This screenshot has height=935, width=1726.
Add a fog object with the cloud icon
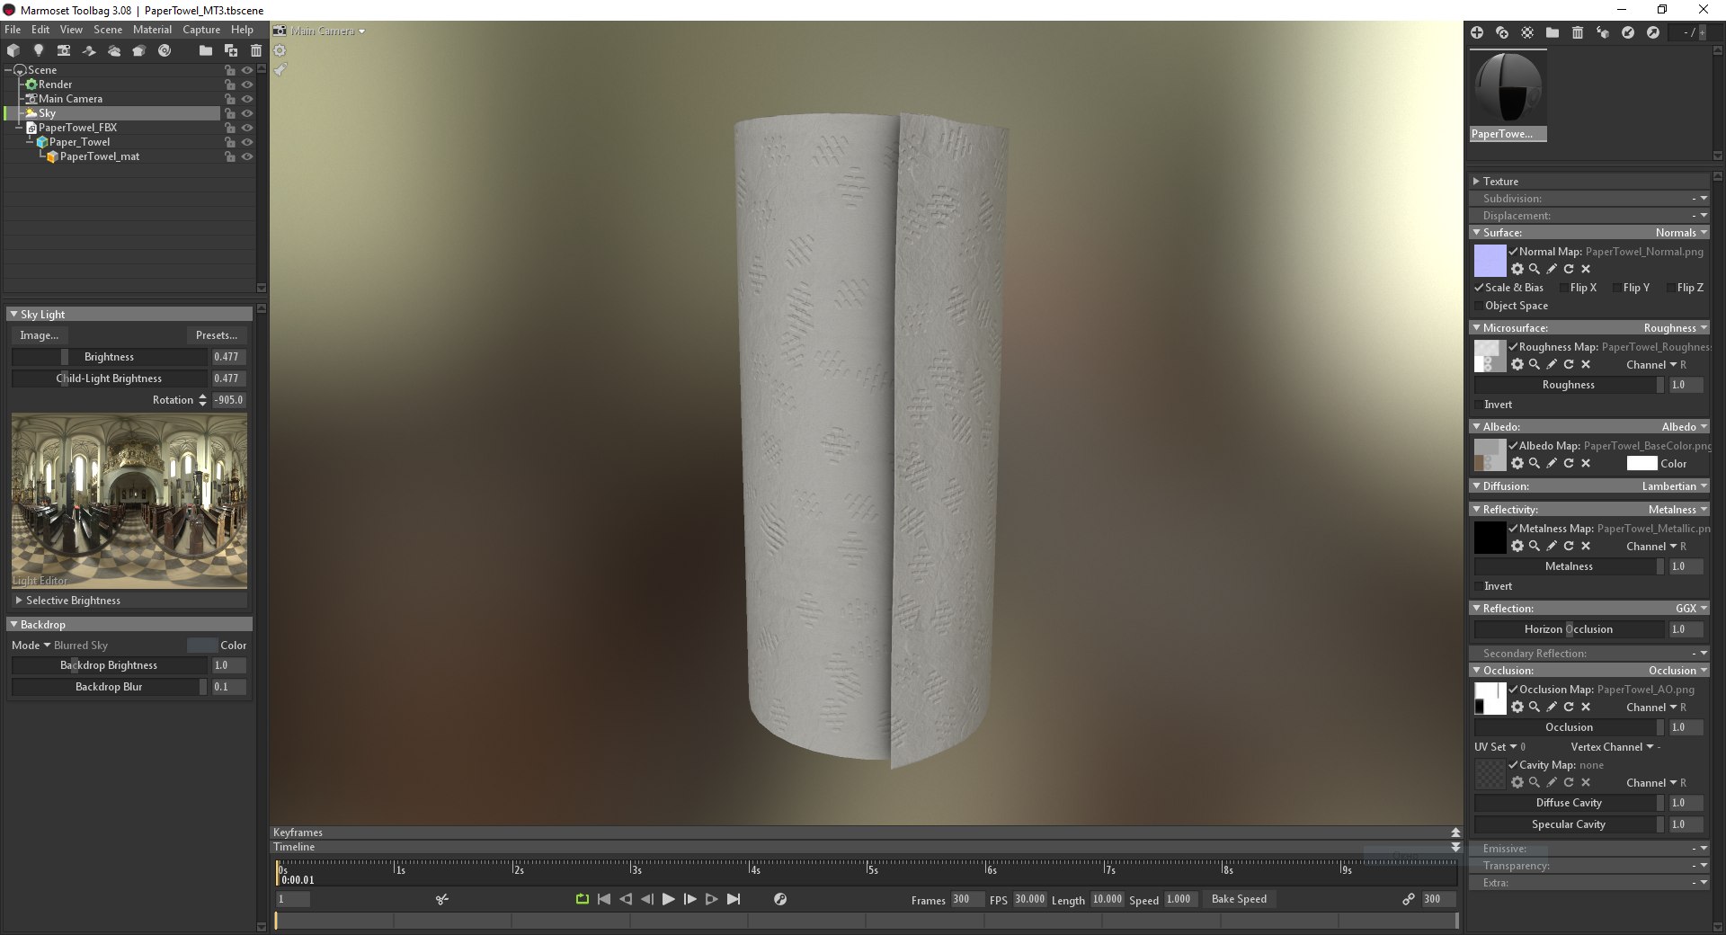(x=114, y=50)
